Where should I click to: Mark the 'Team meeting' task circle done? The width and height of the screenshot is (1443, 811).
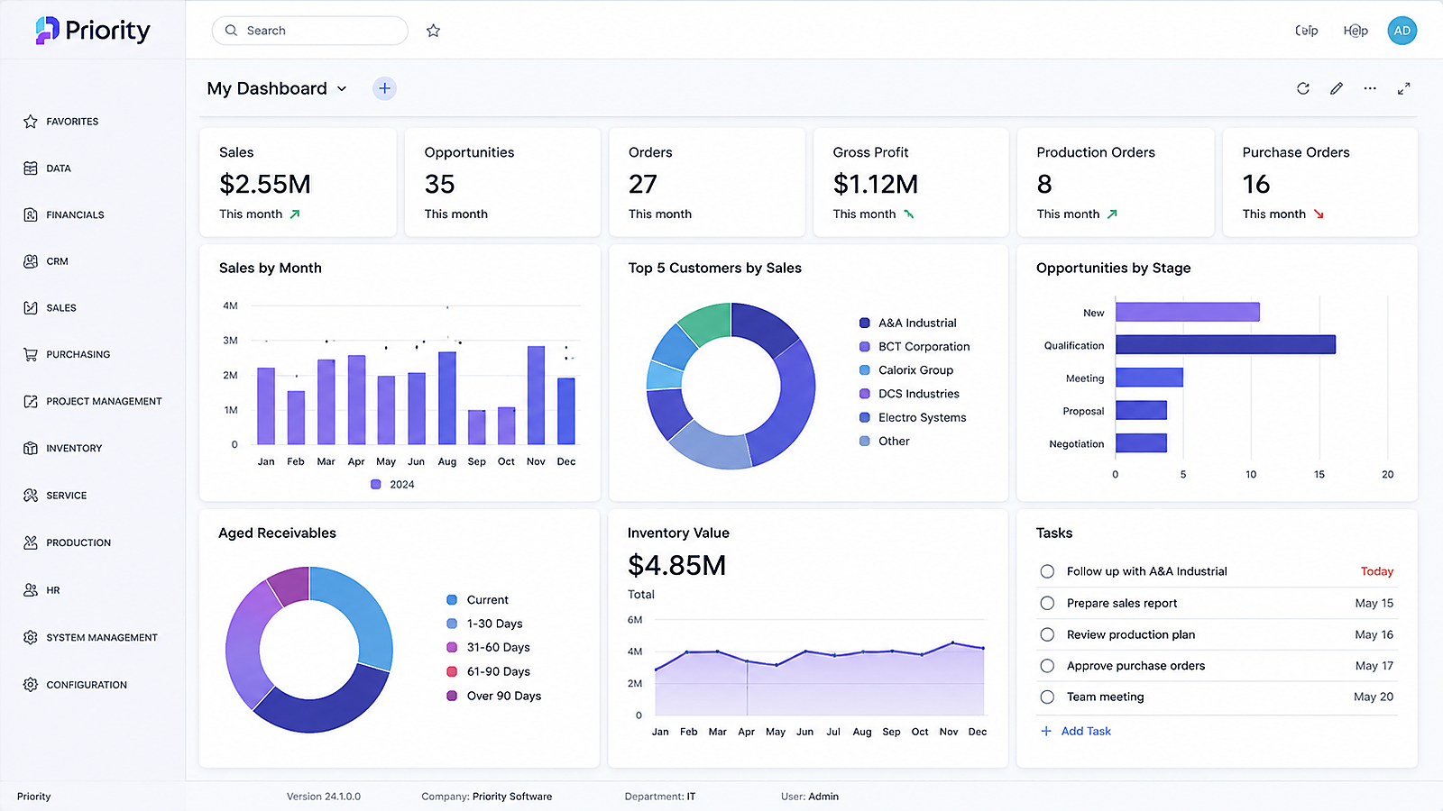[1047, 697]
